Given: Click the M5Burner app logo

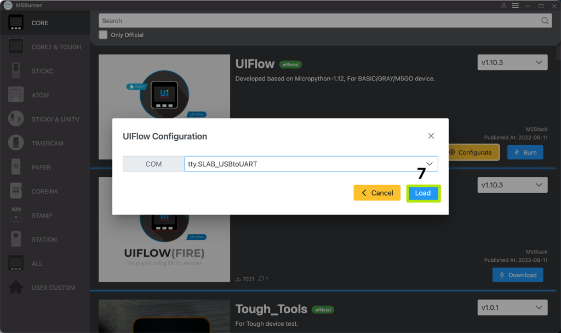Looking at the screenshot, I should click(x=8, y=5).
